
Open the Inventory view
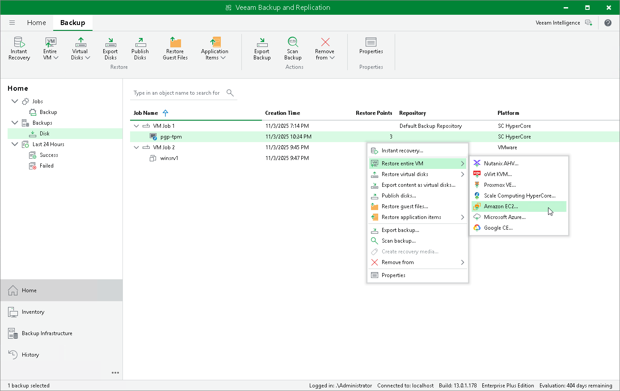coord(61,312)
